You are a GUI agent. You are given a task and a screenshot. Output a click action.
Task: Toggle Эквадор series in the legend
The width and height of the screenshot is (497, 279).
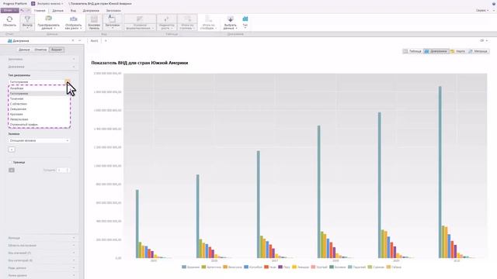pos(301,267)
